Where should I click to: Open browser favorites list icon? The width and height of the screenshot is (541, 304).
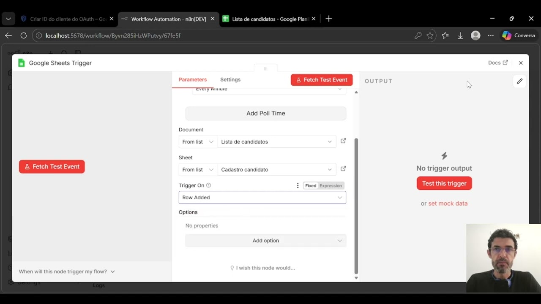point(445,35)
